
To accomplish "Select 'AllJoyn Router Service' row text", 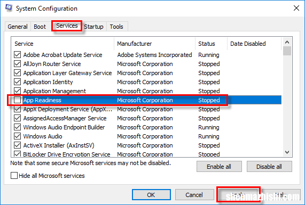I will pos(52,64).
